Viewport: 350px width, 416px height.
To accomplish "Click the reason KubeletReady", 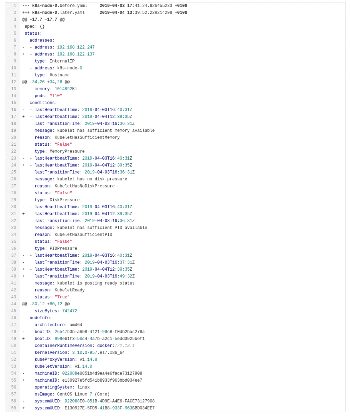I will (70, 290).
